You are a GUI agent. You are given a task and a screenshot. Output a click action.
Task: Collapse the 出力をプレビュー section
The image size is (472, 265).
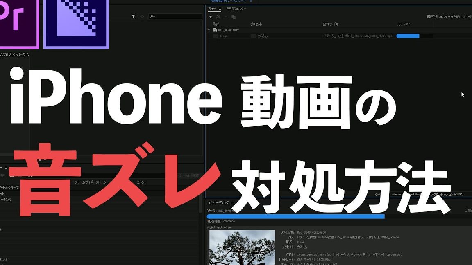click(x=208, y=227)
